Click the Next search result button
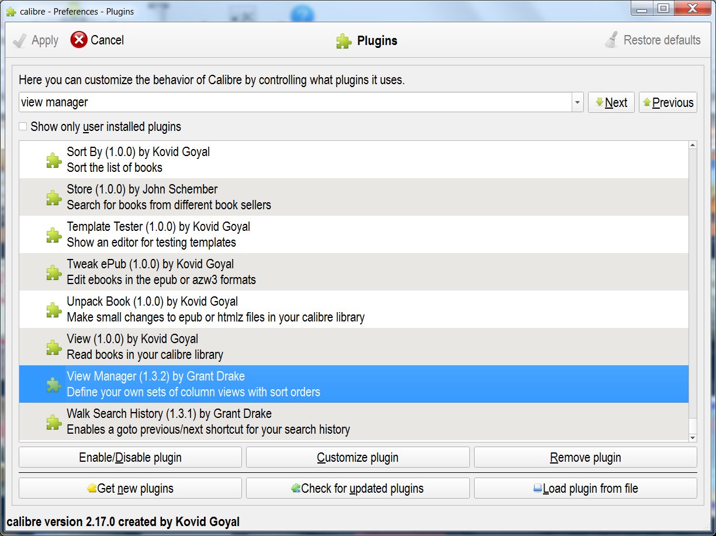The image size is (716, 536). pos(611,103)
